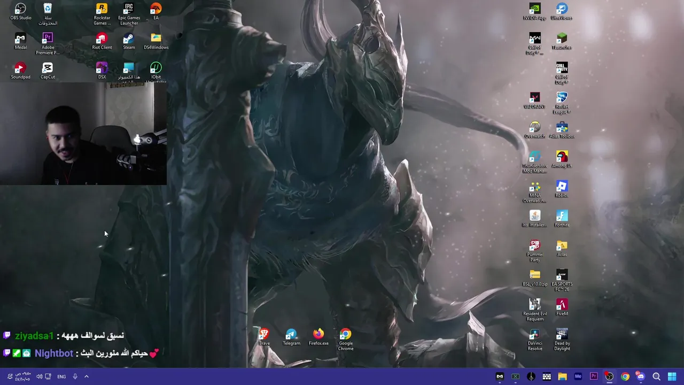This screenshot has height=385, width=684.
Task: Select the VALORANT desktop icon
Action: [x=534, y=101]
